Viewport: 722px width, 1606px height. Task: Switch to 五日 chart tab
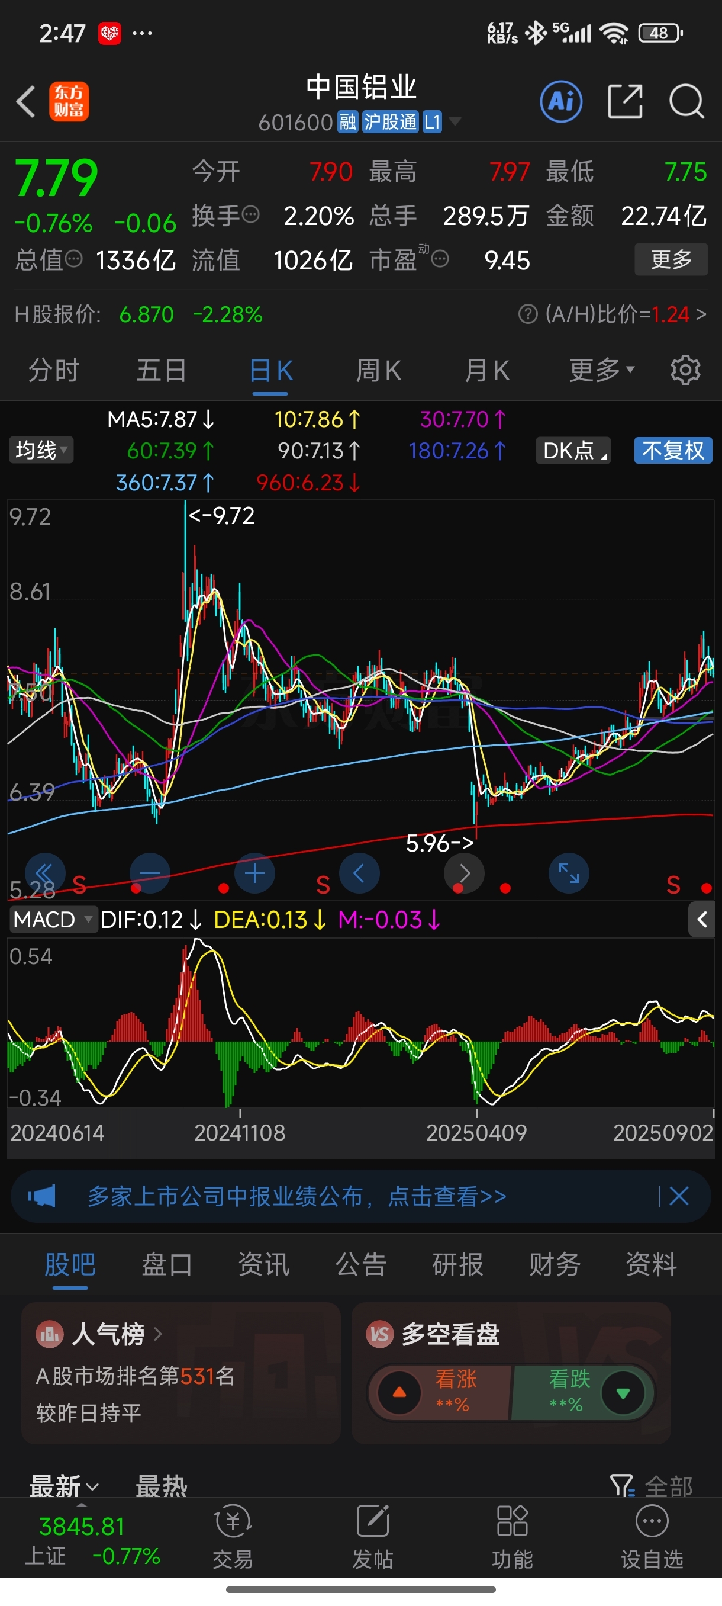pyautogui.click(x=162, y=370)
